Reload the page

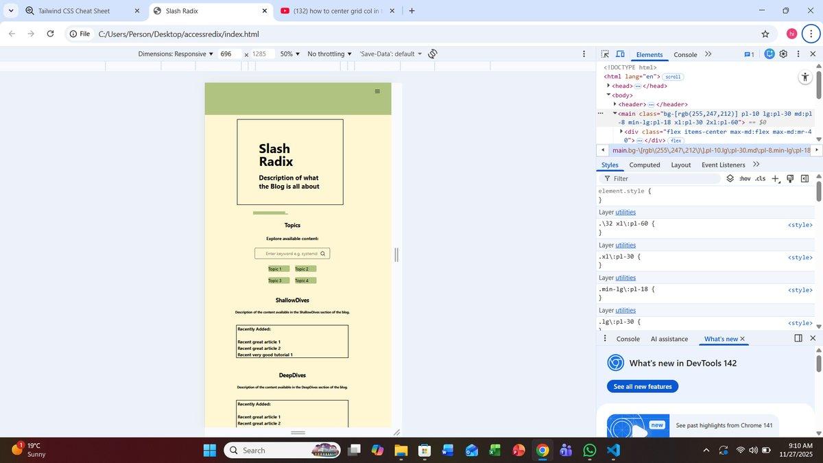(x=50, y=34)
